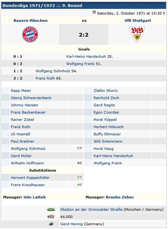
Task: Open Stadion an der Grünwalder Straße link
Action: tap(91, 210)
